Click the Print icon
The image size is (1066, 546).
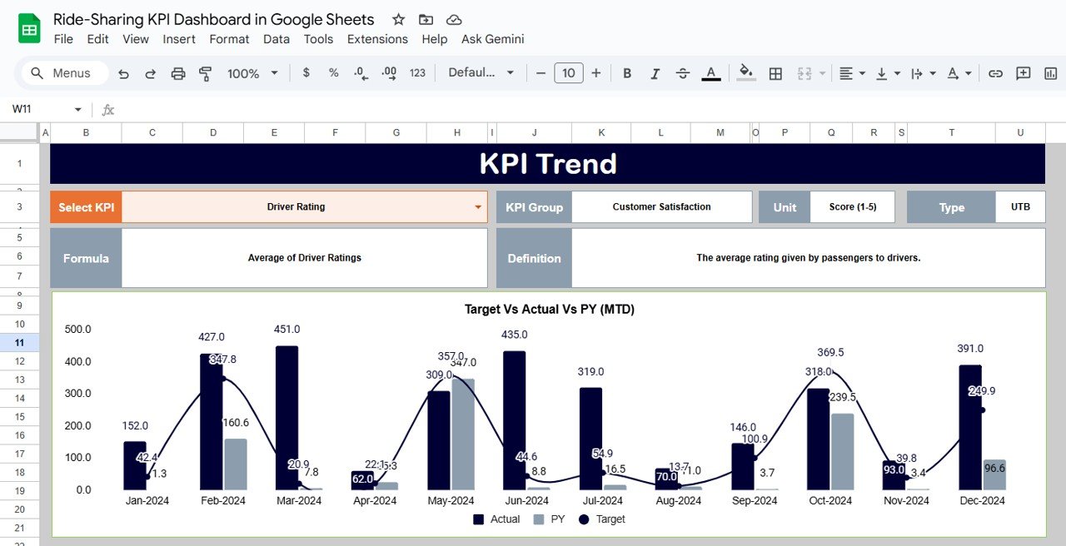(177, 73)
